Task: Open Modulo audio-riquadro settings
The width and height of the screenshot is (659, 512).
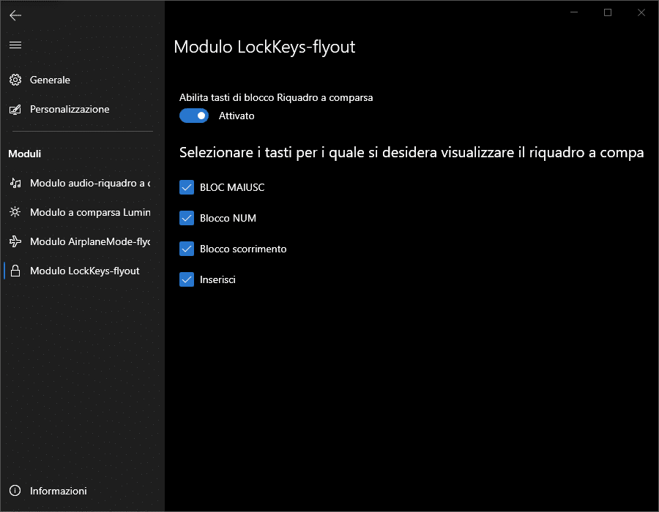Action: point(89,183)
